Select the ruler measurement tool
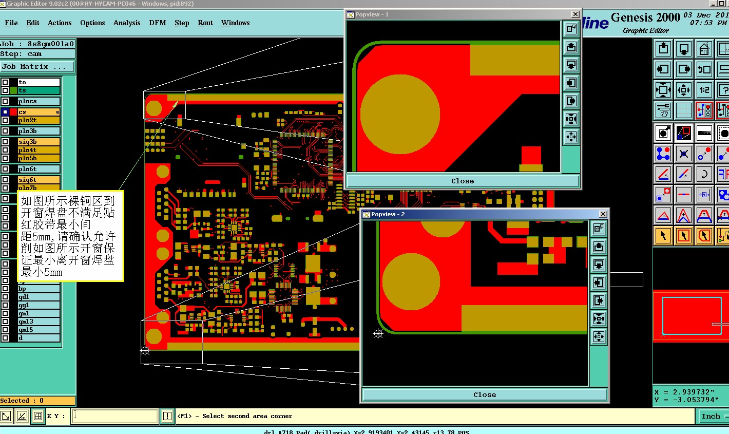Screen dimensions: 729x434 (x=704, y=133)
